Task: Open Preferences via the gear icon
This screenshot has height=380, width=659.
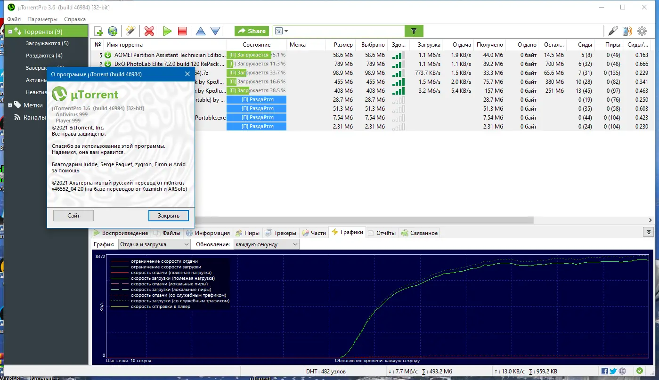Action: 642,31
